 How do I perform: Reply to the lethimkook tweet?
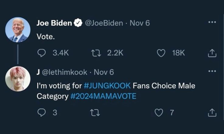coord(41,113)
